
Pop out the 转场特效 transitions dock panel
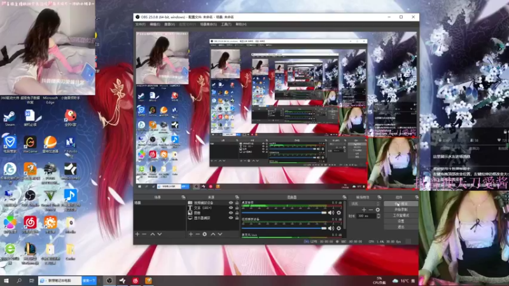coord(379,197)
